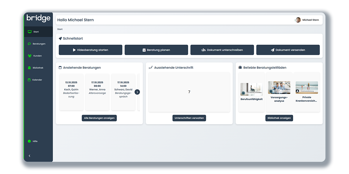349x174 pixels.
Task: Select the Start monitor icon in sidebar
Action: point(30,32)
